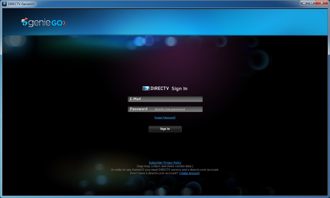The image size is (330, 198).
Task: Click the genieGO logo in the header
Action: (43, 23)
